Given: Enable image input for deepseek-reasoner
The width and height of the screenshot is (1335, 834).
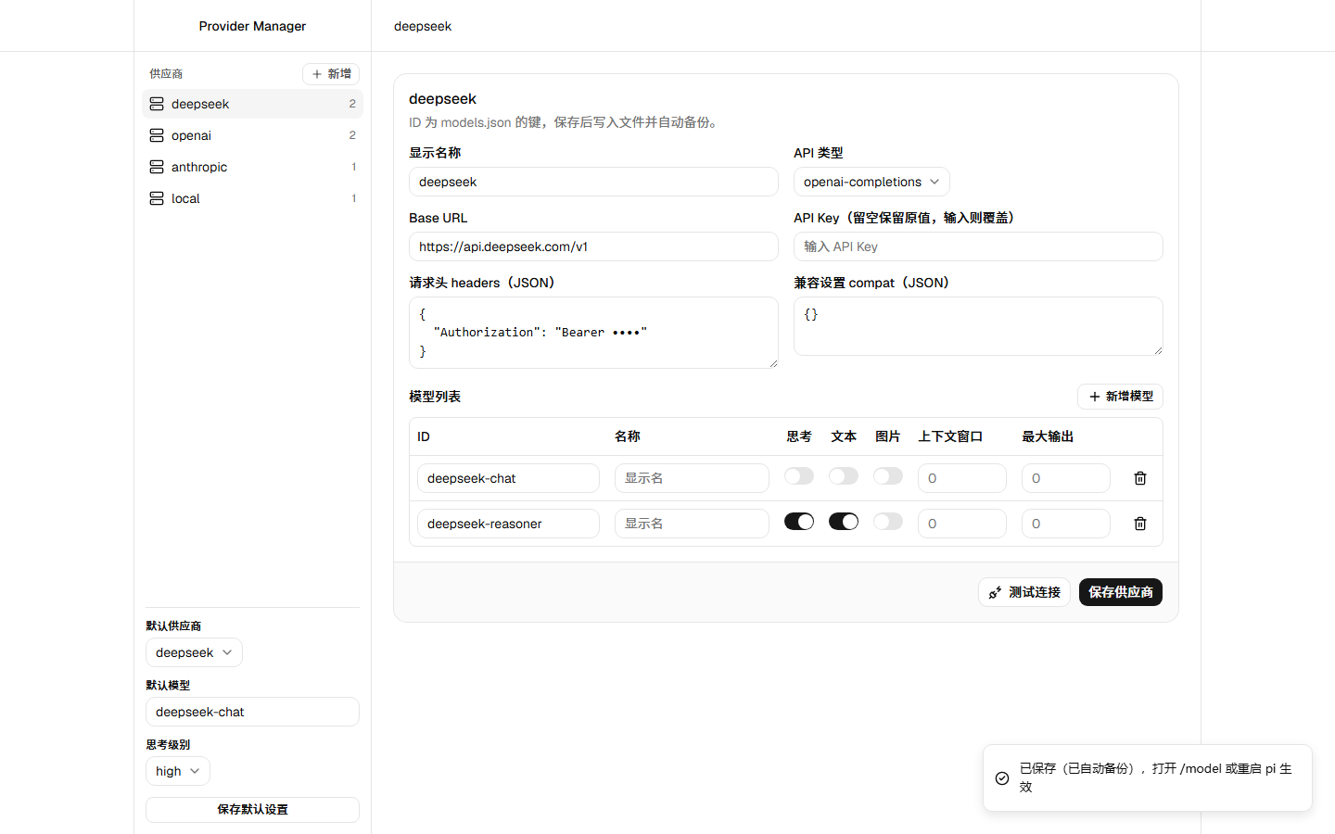Looking at the screenshot, I should click(x=888, y=522).
